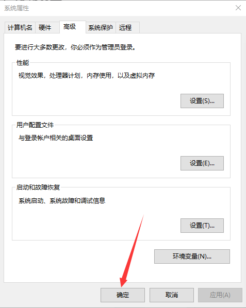
Task: Confirm with the 确定 button
Action: pos(123,295)
